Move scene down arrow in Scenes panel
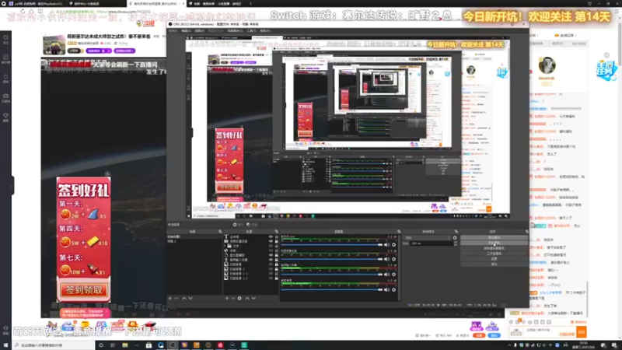The height and width of the screenshot is (350, 622). 190,298
